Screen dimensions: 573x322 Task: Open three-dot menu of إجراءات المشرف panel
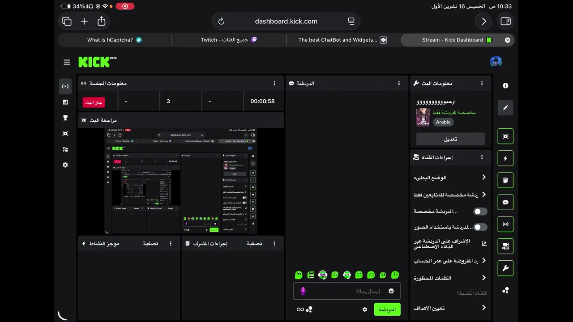click(274, 244)
